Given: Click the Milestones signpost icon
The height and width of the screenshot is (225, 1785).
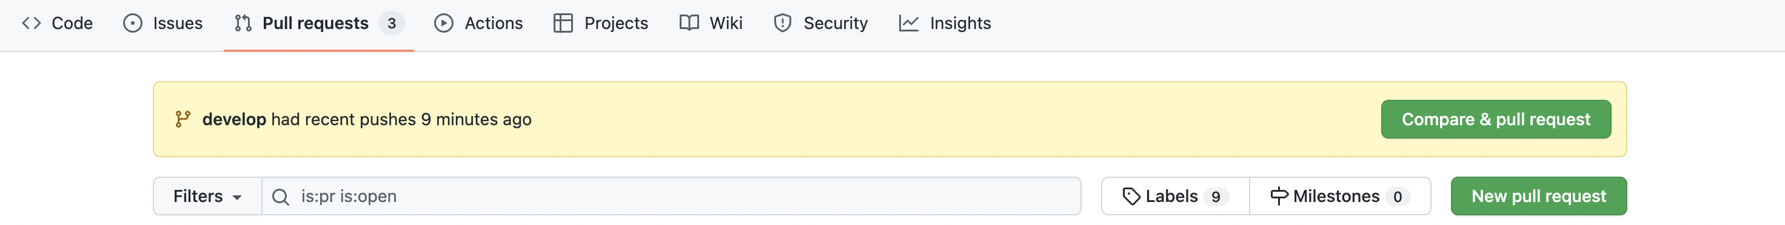Looking at the screenshot, I should [1279, 196].
